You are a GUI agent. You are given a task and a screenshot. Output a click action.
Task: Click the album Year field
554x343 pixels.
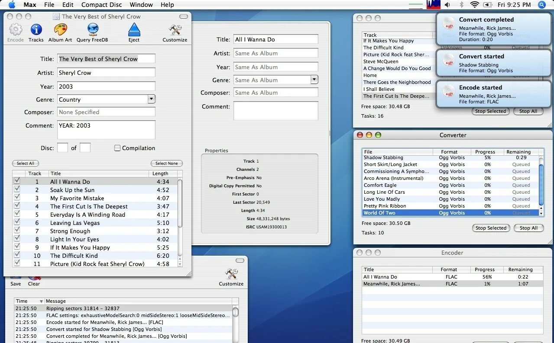click(106, 87)
